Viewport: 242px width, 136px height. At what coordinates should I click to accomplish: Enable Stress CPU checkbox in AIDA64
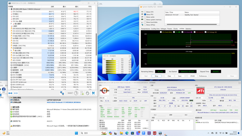tap(145, 12)
